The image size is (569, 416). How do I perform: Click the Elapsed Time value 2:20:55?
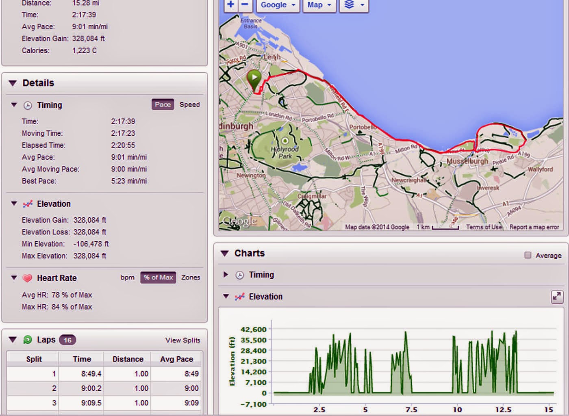tap(123, 145)
